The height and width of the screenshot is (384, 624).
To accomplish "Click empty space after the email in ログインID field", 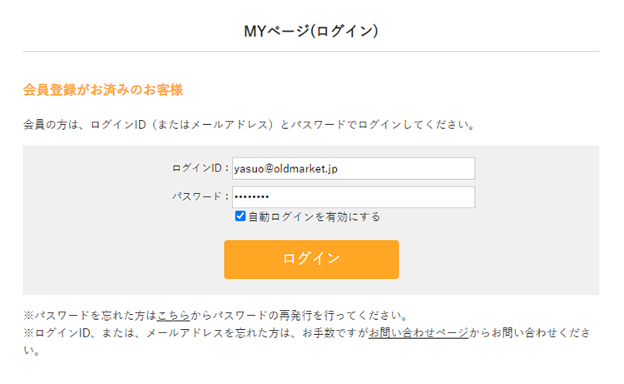I will click(416, 168).
